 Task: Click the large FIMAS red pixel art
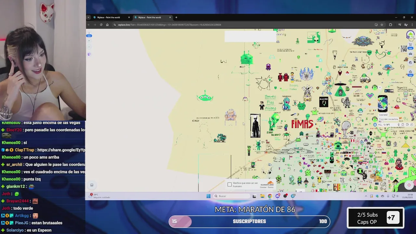[302, 124]
